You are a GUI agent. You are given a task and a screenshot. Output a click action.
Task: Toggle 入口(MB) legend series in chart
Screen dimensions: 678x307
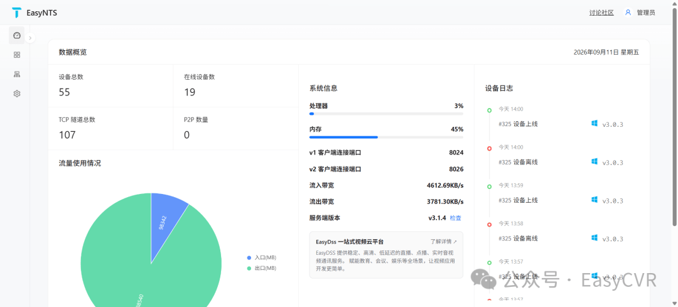click(262, 257)
